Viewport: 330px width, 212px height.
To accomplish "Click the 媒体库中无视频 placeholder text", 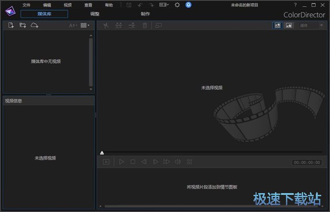I will click(x=46, y=61).
